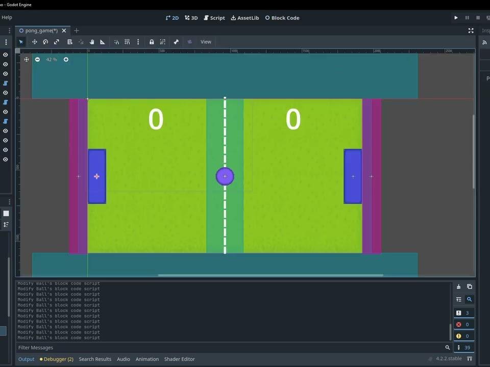Open the snapping options three-dot menu

coord(138,42)
